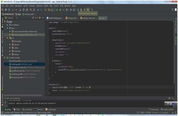This screenshot has width=178, height=116.
Task: Click the project panel settings gear icon
Action: 40,18
